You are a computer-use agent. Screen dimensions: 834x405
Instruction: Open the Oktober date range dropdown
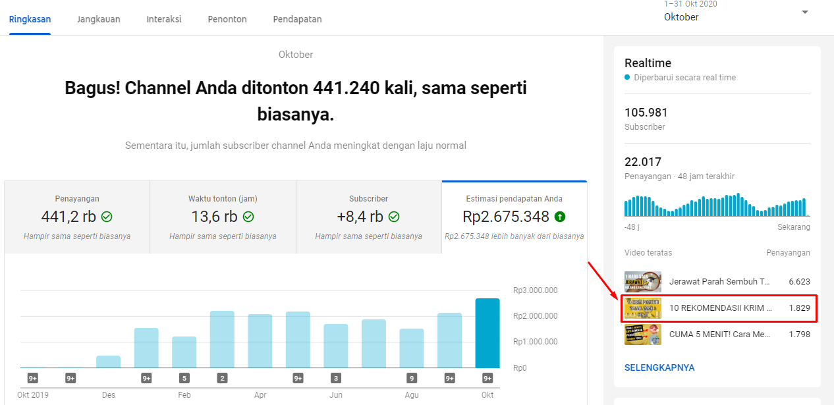[804, 12]
